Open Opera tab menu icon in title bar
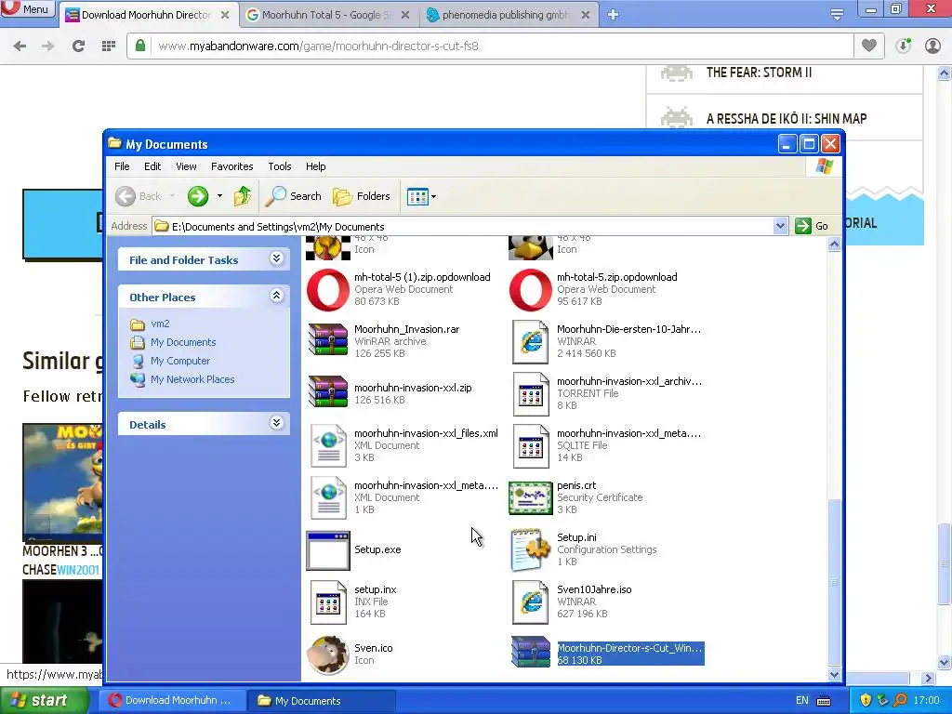The width and height of the screenshot is (952, 714). (838, 14)
